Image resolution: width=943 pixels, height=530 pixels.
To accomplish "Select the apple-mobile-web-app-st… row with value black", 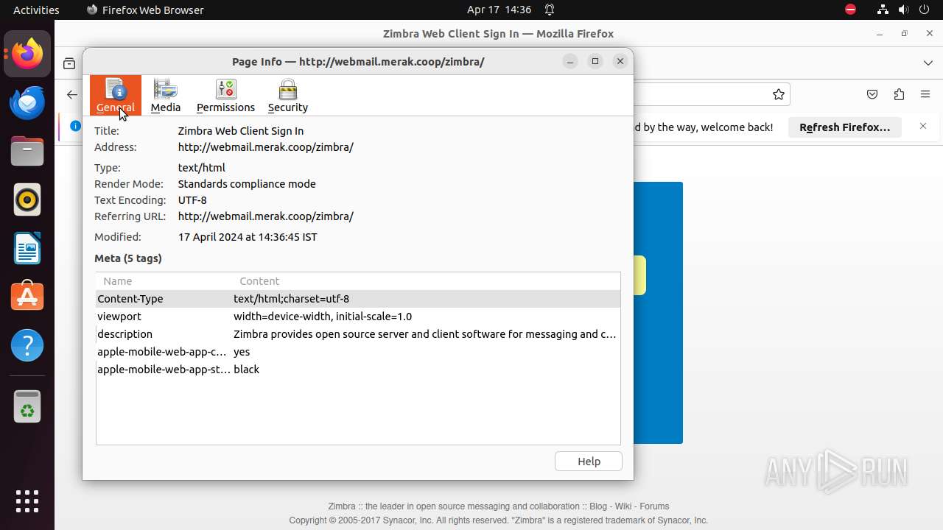I will [x=358, y=370].
